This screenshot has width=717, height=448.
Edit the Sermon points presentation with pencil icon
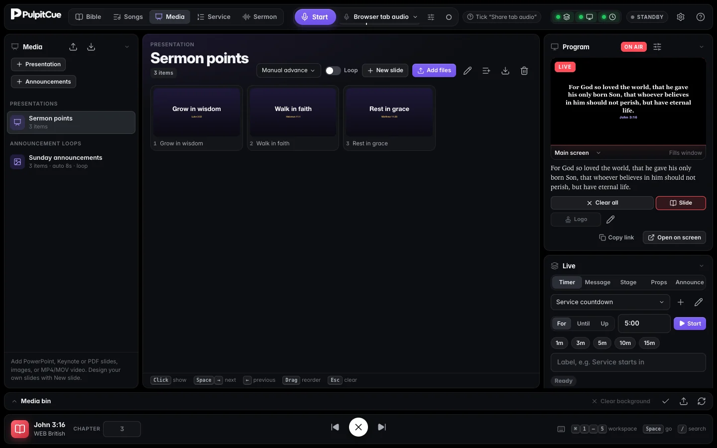(468, 71)
